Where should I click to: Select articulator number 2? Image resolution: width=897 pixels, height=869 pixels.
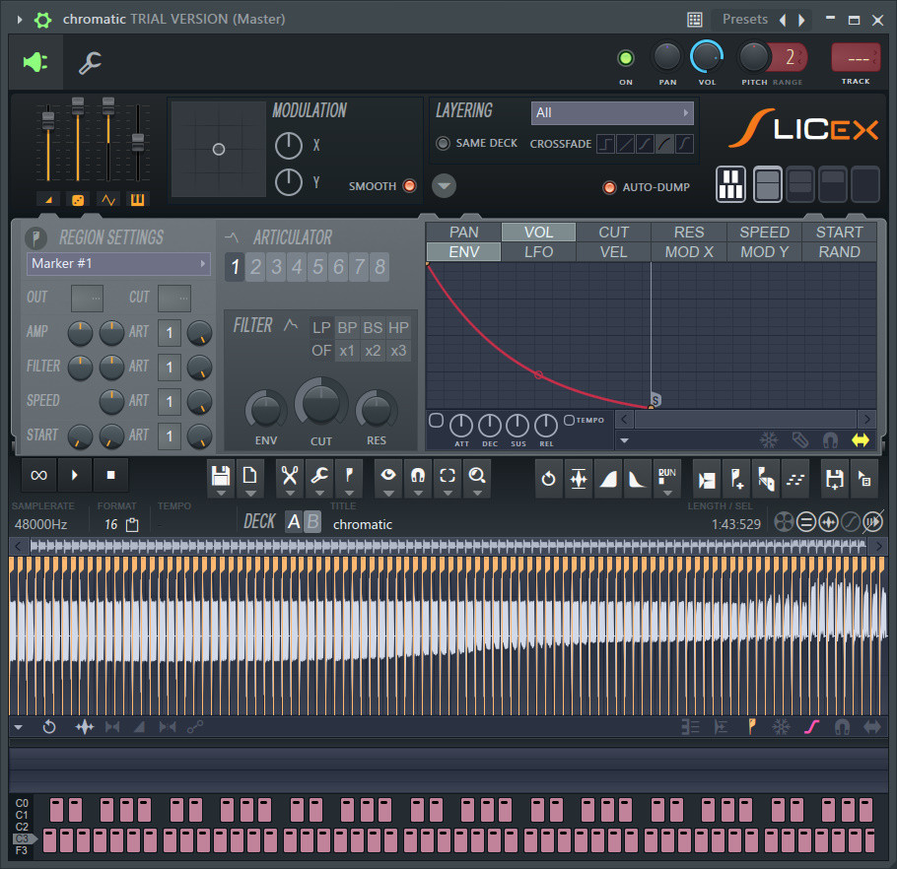(253, 266)
